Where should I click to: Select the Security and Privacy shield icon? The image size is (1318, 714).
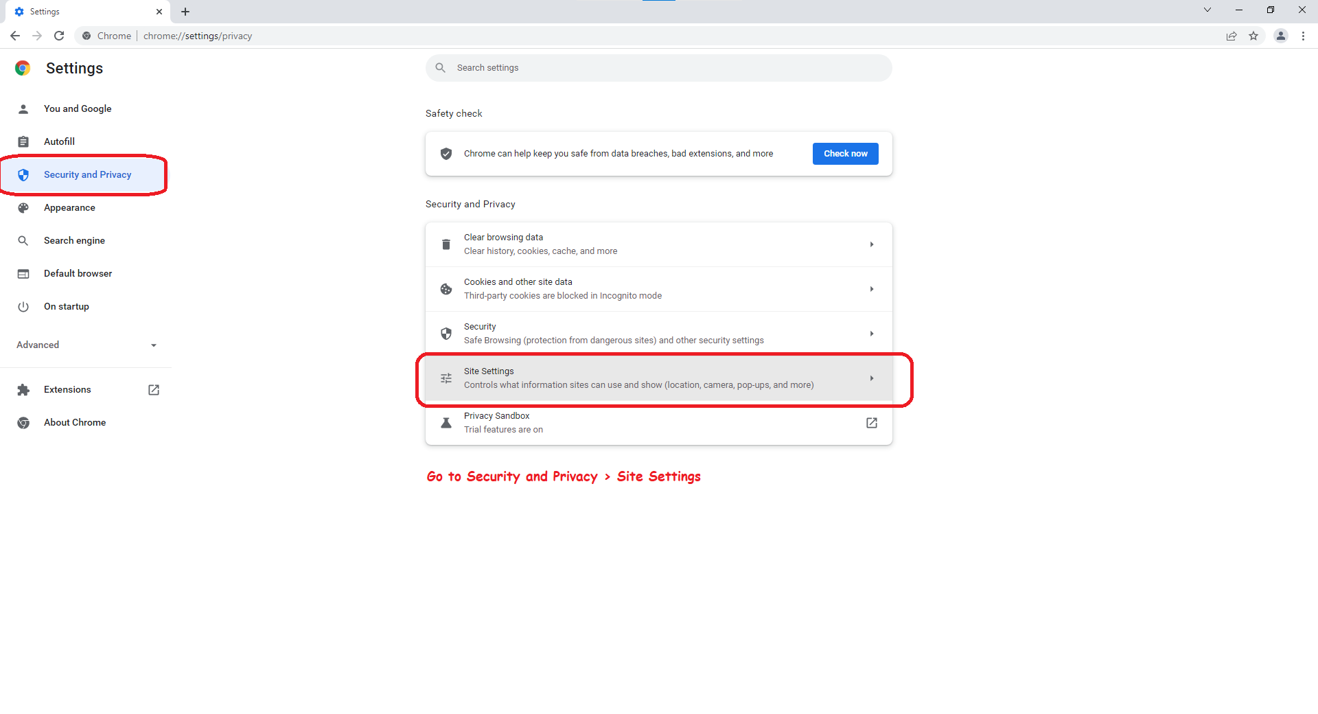(x=23, y=175)
